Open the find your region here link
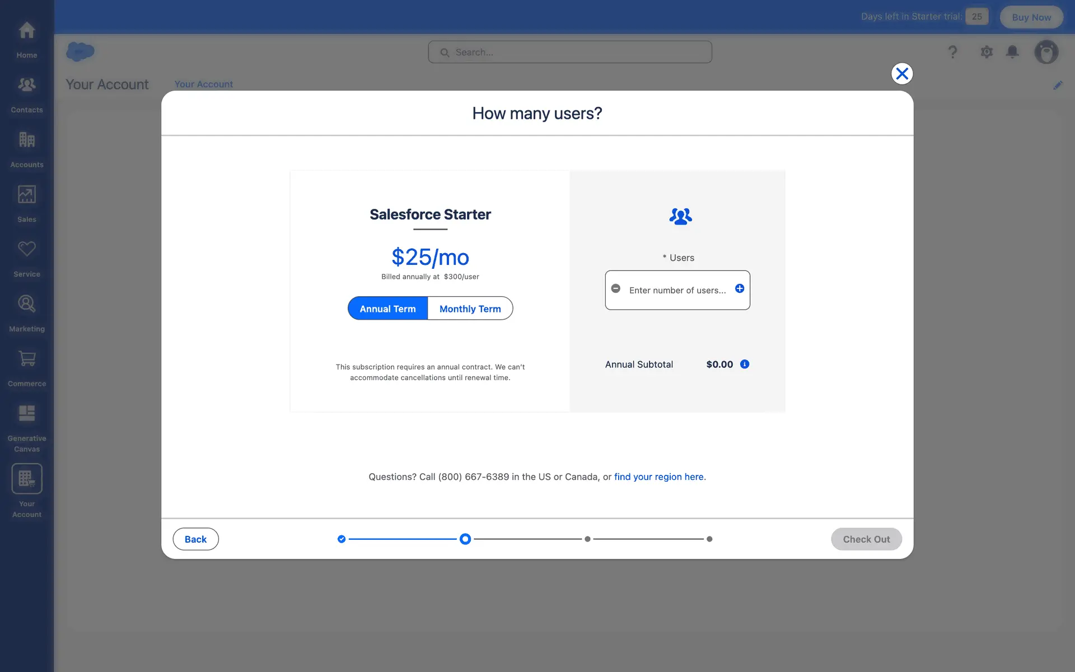1075x672 pixels. (x=660, y=477)
